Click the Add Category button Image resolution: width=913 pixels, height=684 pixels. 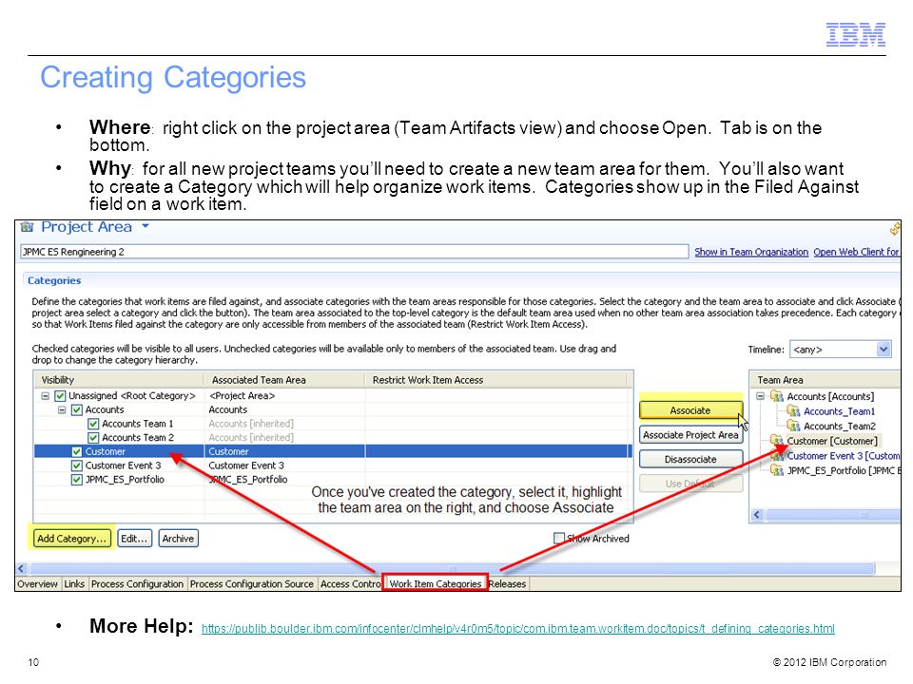coord(71,539)
